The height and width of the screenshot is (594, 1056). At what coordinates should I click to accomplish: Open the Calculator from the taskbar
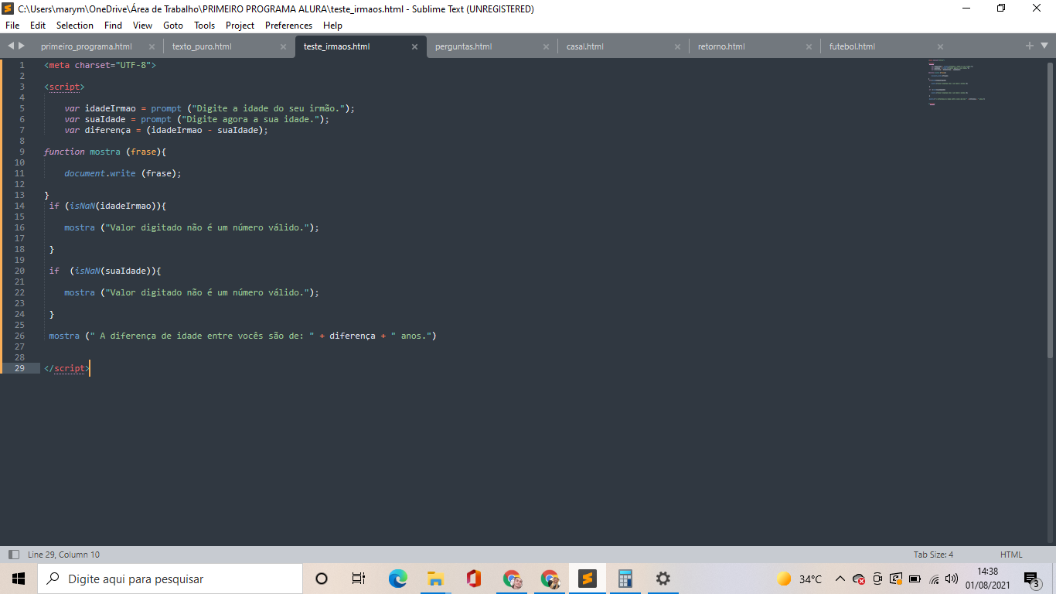[625, 579]
